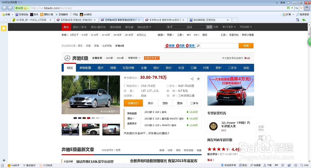Click the blue refresh arrows icon
This screenshot has height=168, width=311.
[297, 8]
